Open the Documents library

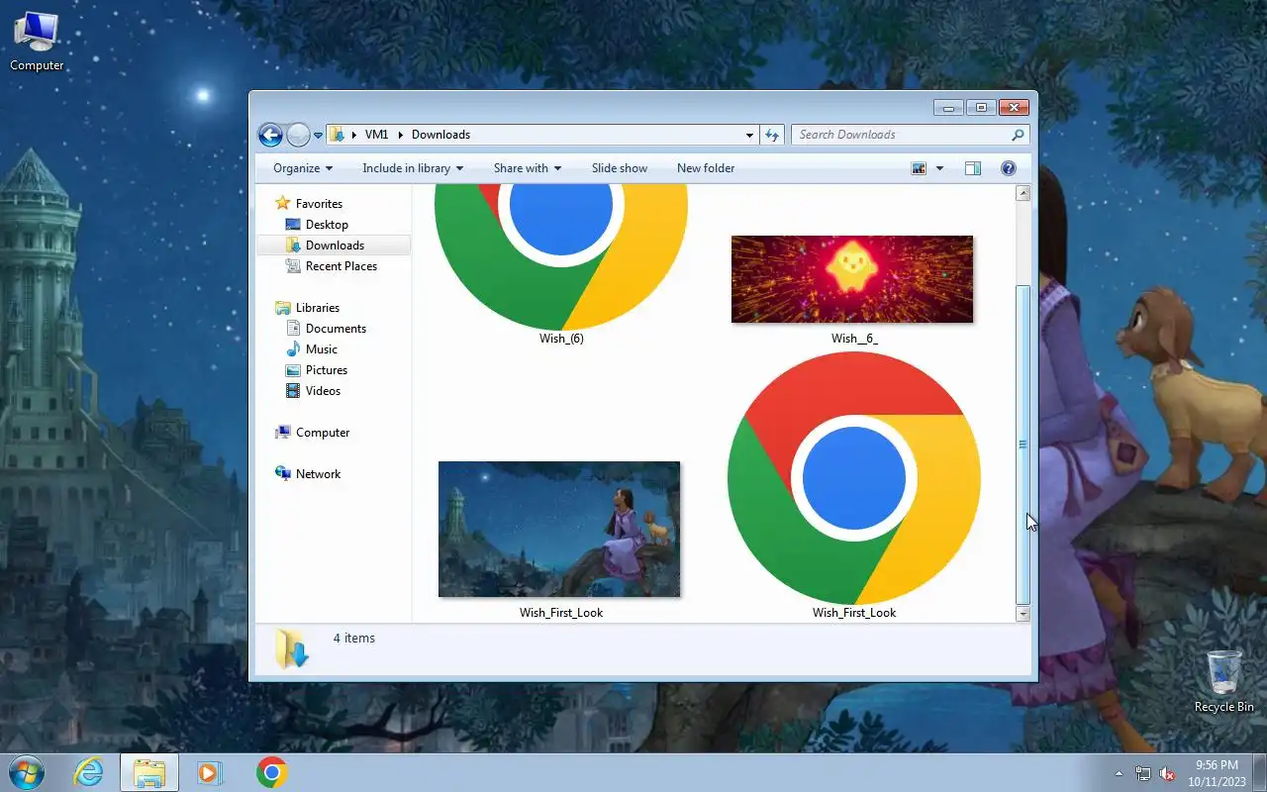coord(336,329)
